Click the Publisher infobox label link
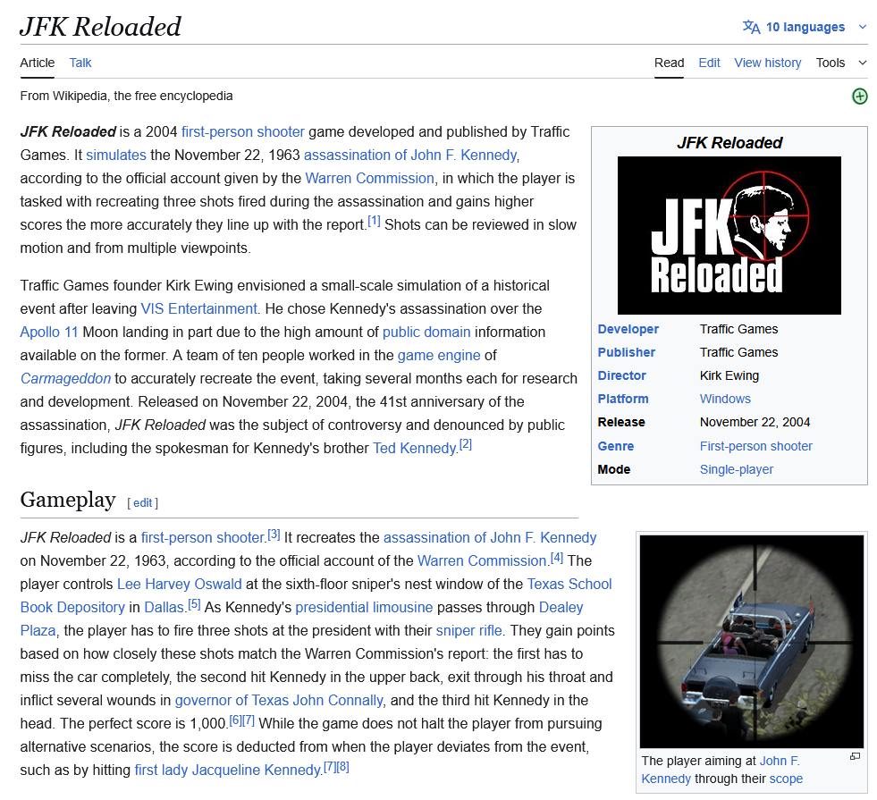This screenshot has height=800, width=877. coord(626,352)
